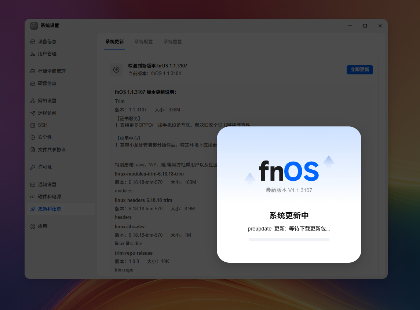Screen dimensions: 420x310
Task: Click the 用户管理 user icon
Action: [x=33, y=54]
